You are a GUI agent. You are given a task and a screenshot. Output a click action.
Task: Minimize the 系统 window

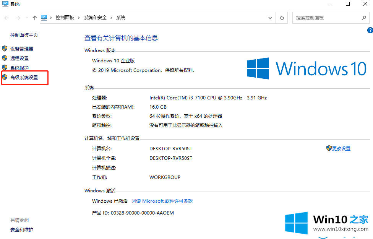tap(331, 4)
